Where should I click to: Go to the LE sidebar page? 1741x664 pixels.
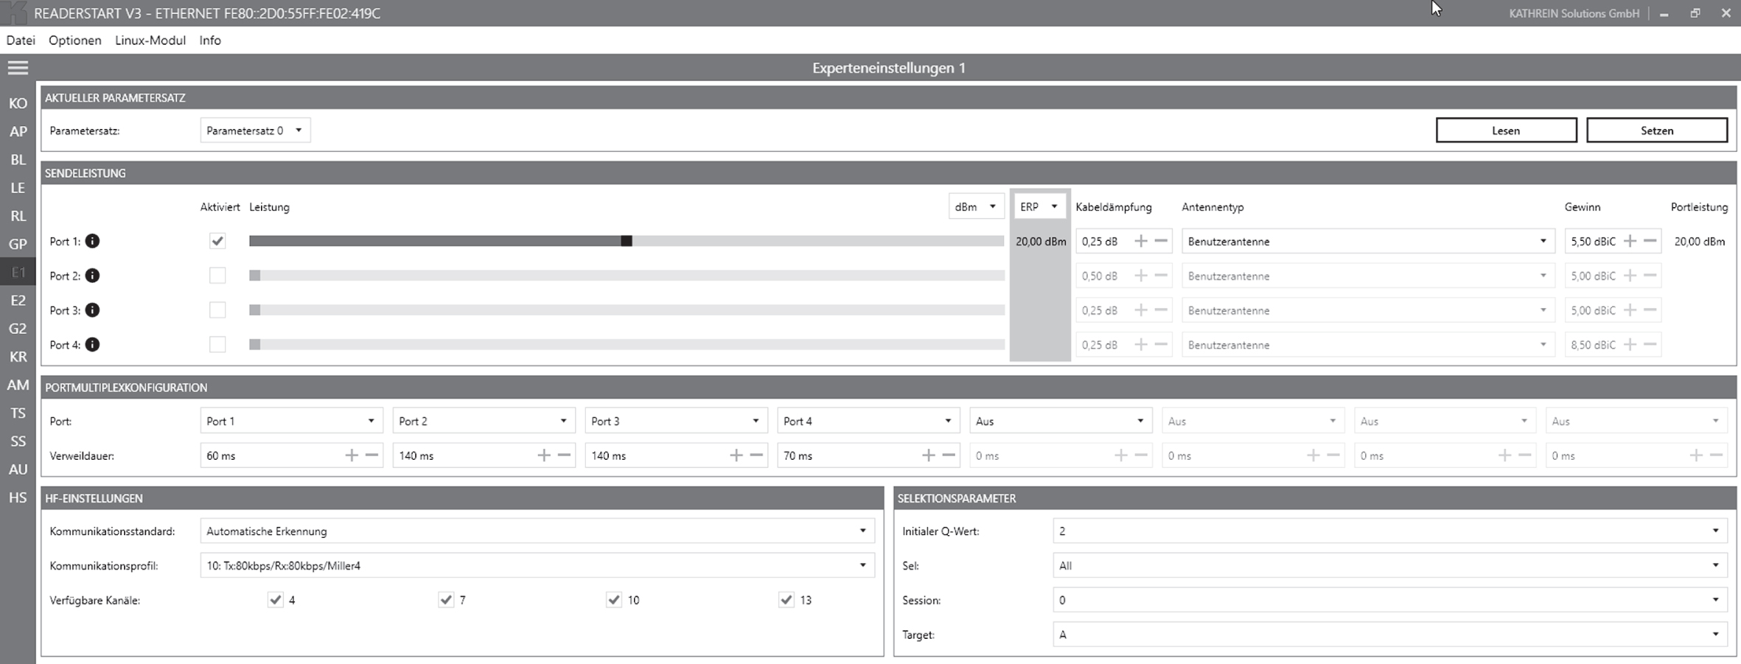[x=18, y=188]
